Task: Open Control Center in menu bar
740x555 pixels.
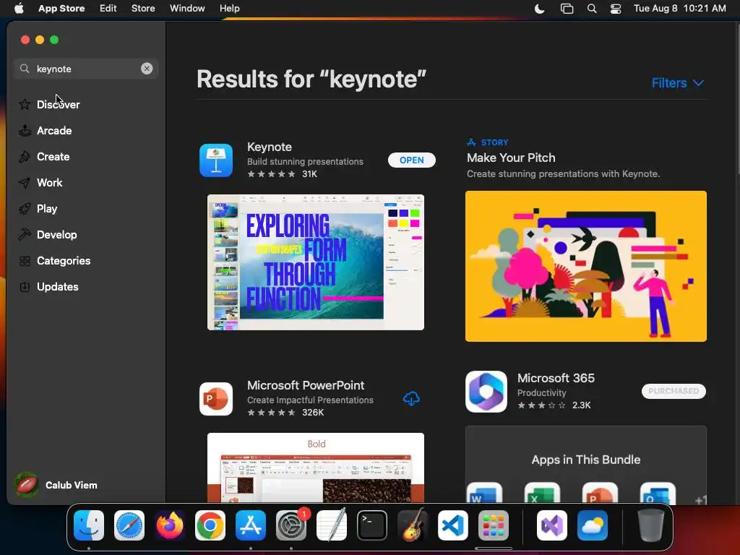Action: (616, 9)
